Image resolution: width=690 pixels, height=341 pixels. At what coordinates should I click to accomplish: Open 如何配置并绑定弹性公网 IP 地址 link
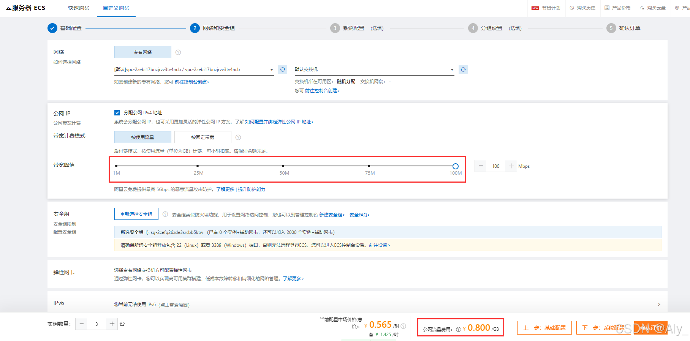[279, 122]
